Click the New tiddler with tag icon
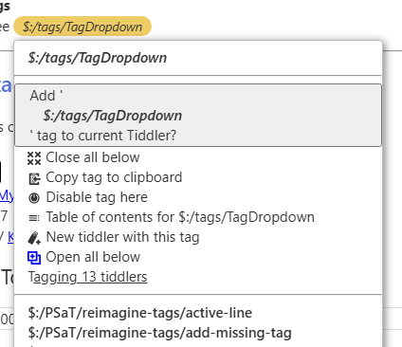Screen dimensions: 402x347 pyautogui.click(x=34, y=238)
